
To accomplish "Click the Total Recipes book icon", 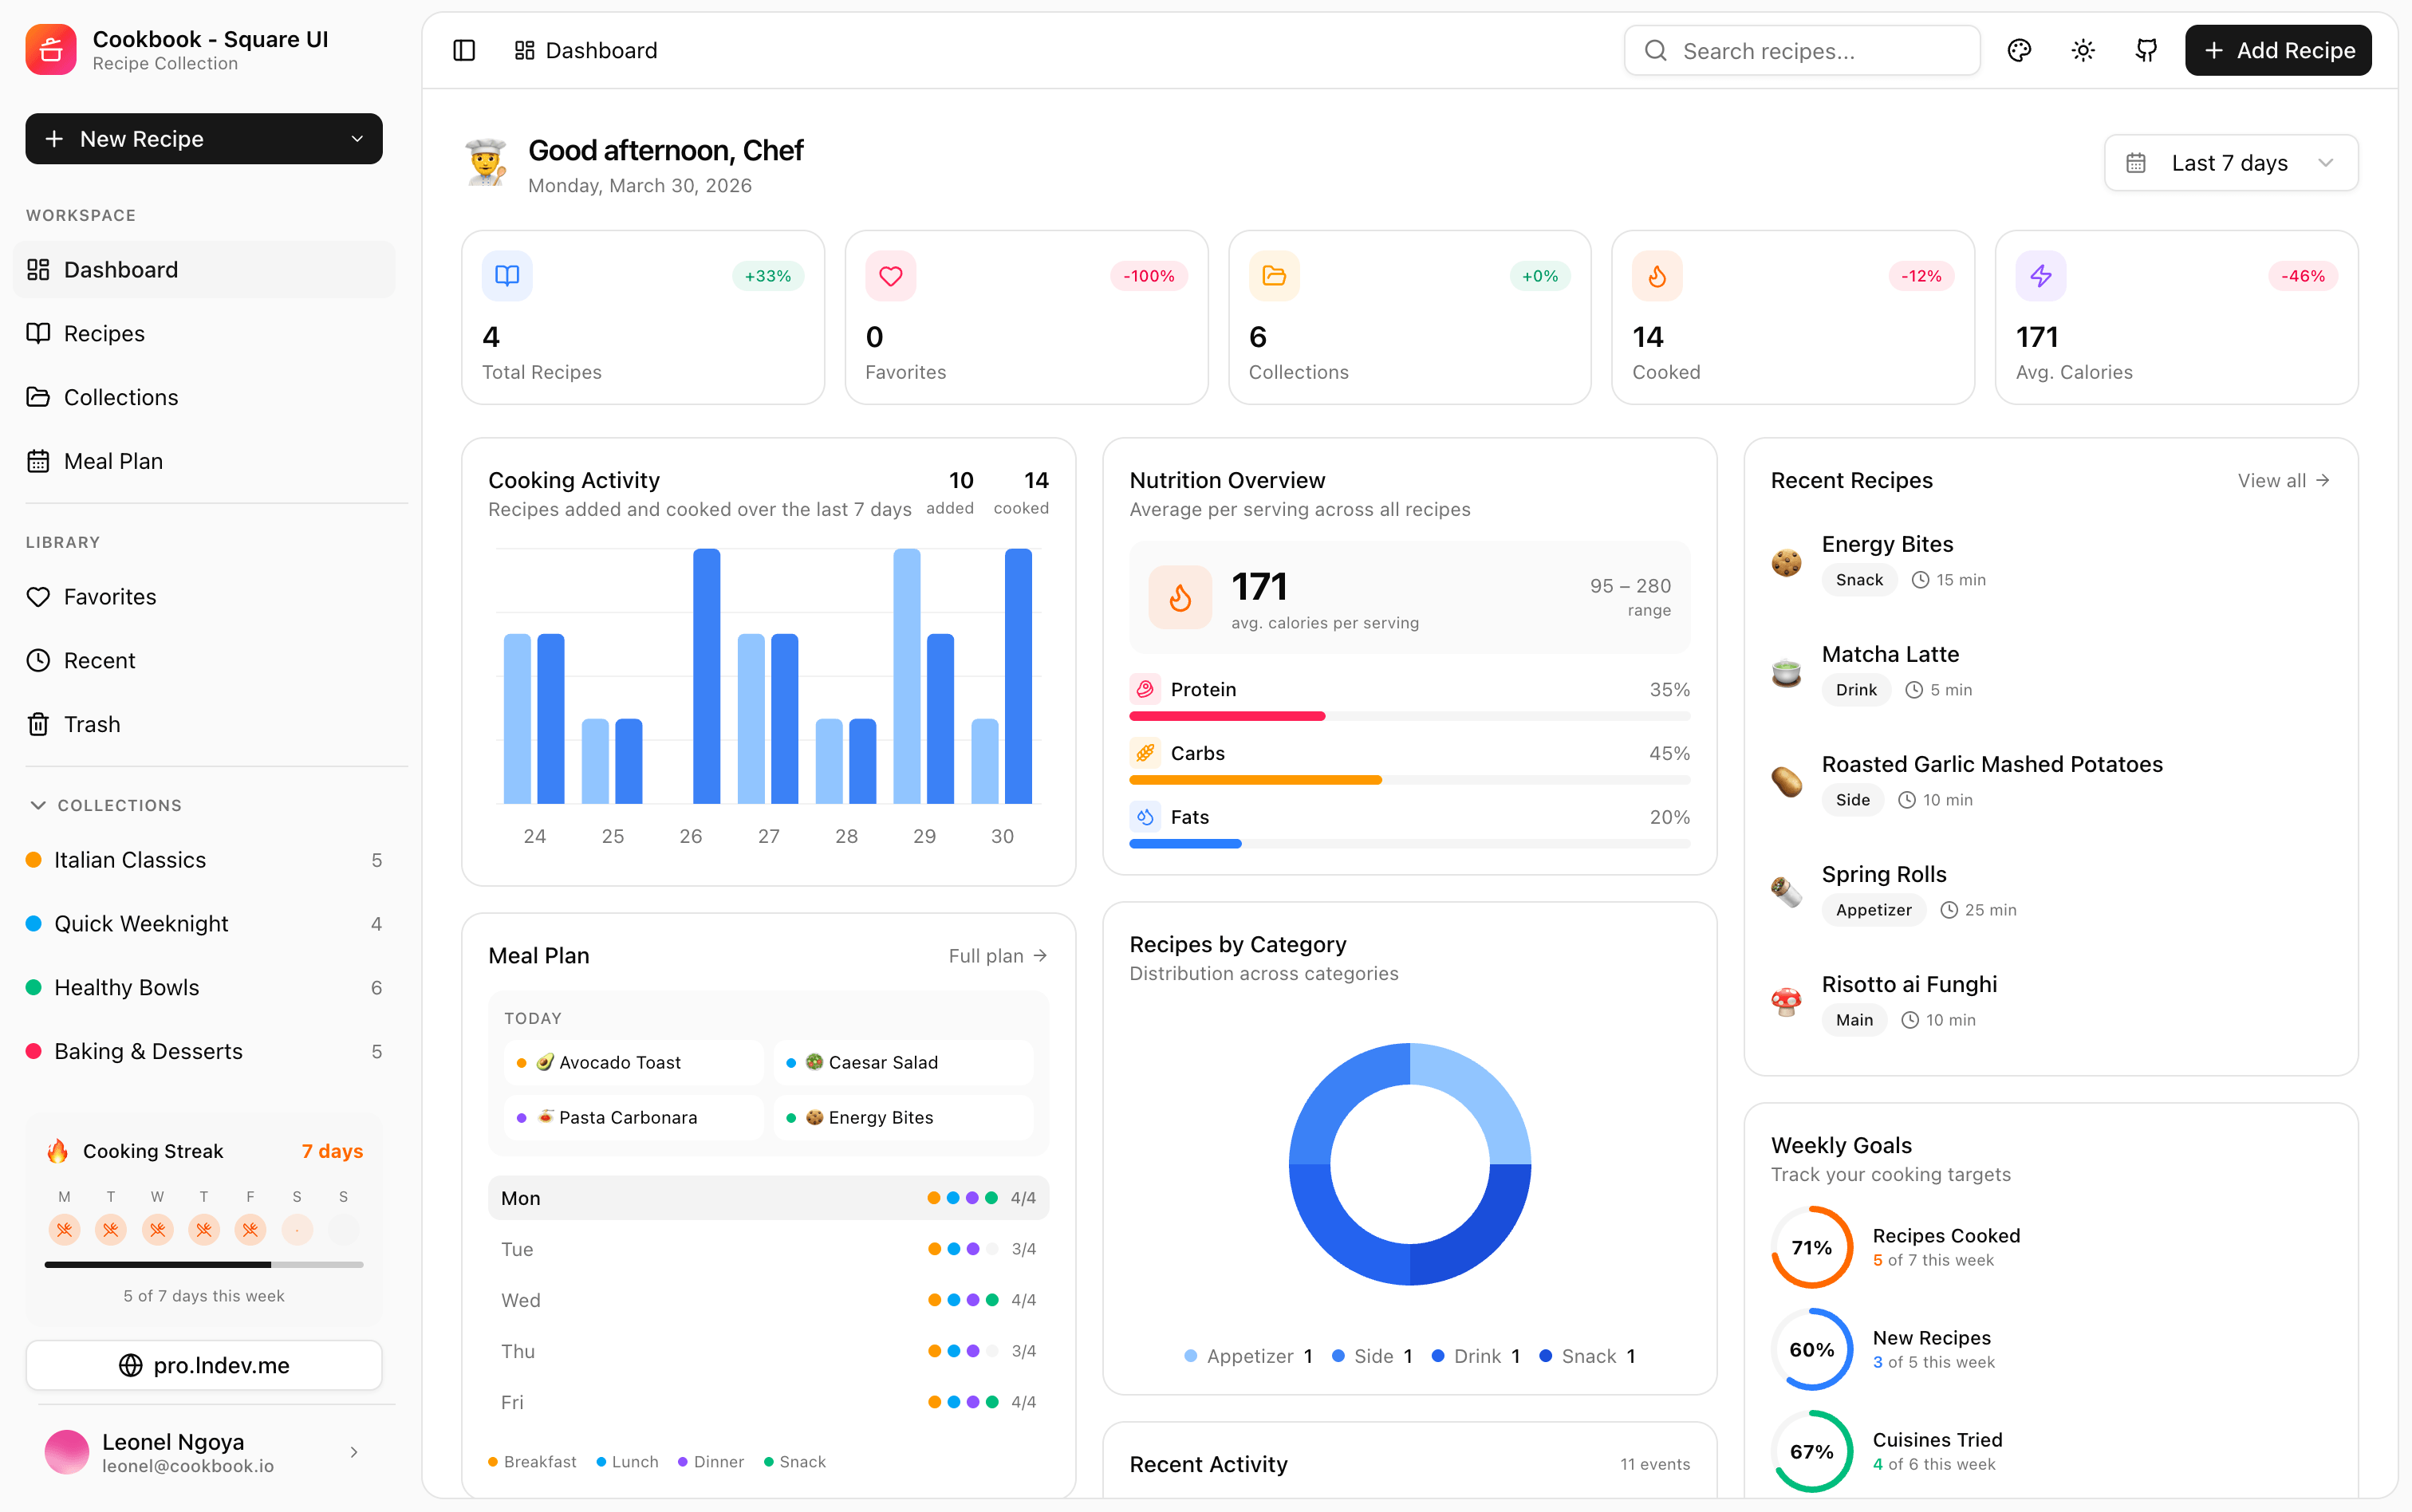I will pyautogui.click(x=507, y=276).
